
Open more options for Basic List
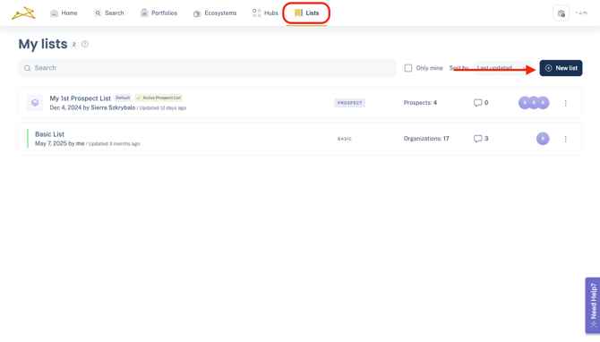[566, 139]
